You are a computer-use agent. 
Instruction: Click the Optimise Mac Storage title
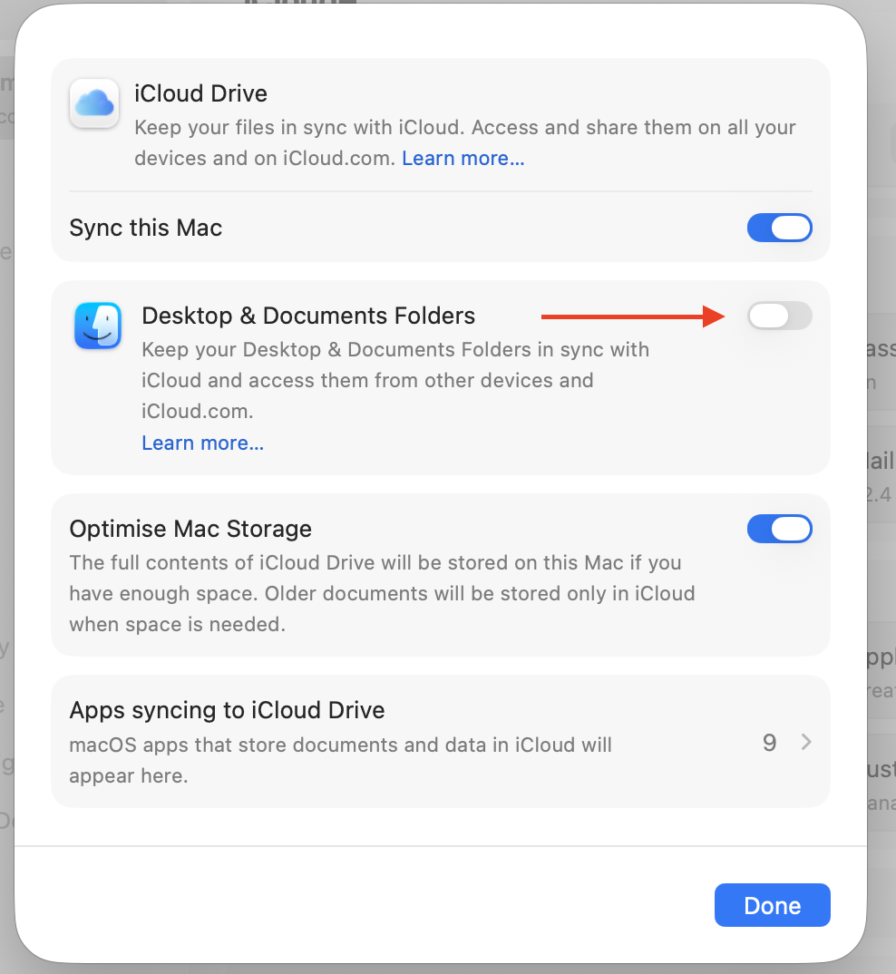[x=190, y=529]
